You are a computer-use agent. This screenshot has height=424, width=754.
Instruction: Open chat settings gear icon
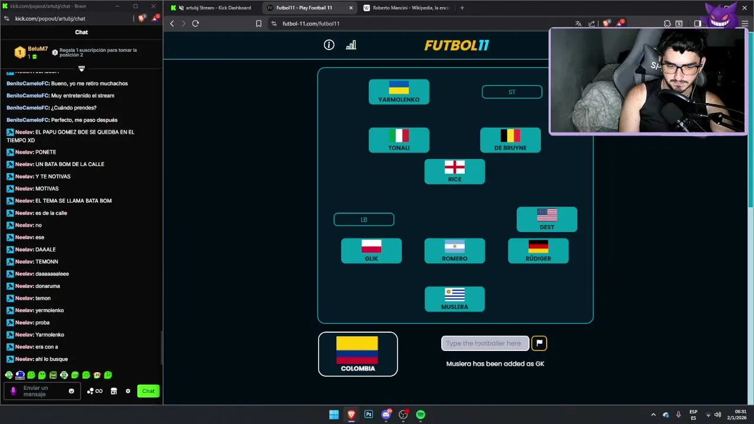click(x=128, y=391)
